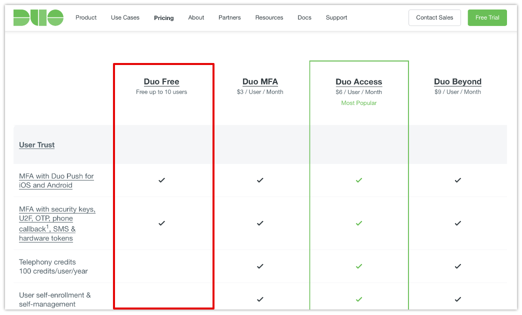Click Duo Beyond checkmark for Telephony credits row
Viewport: 522px width, 315px height.
(457, 266)
